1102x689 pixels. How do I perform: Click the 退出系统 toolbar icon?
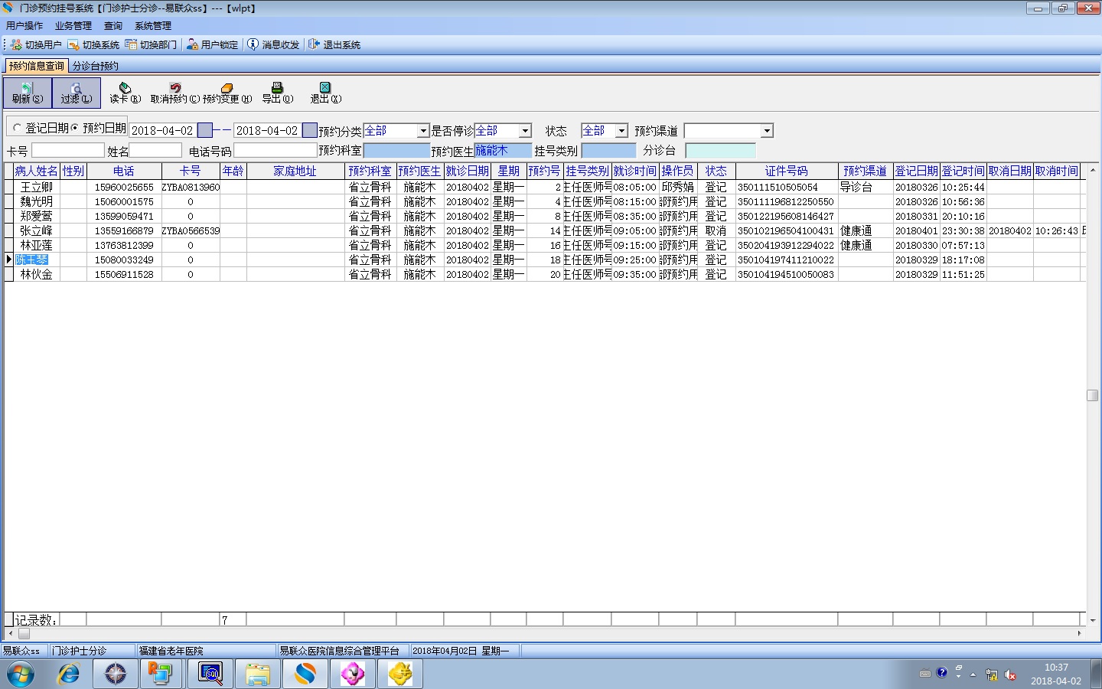334,44
